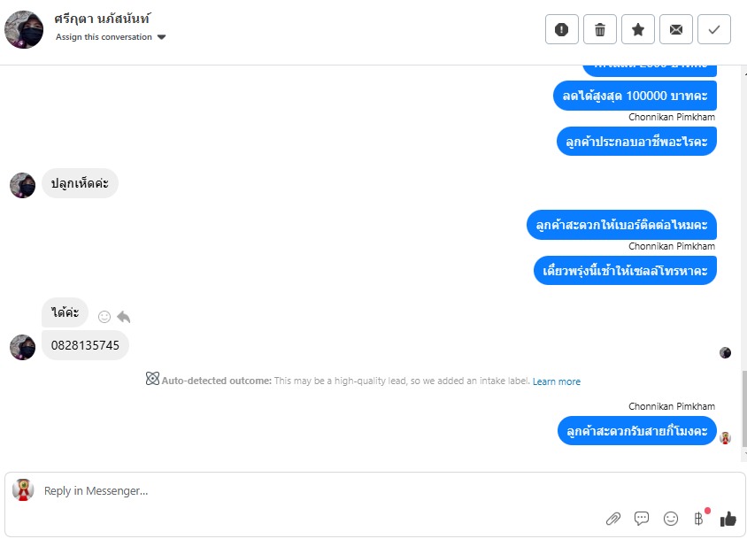Mark conversation as done with checkmark
Image resolution: width=747 pixels, height=539 pixels.
click(x=714, y=29)
